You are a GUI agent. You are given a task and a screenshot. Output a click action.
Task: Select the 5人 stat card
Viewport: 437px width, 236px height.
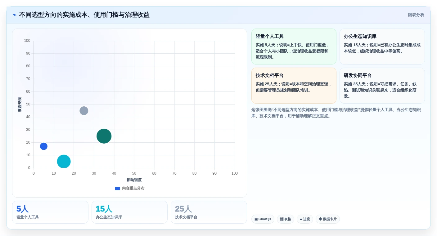pyautogui.click(x=50, y=212)
